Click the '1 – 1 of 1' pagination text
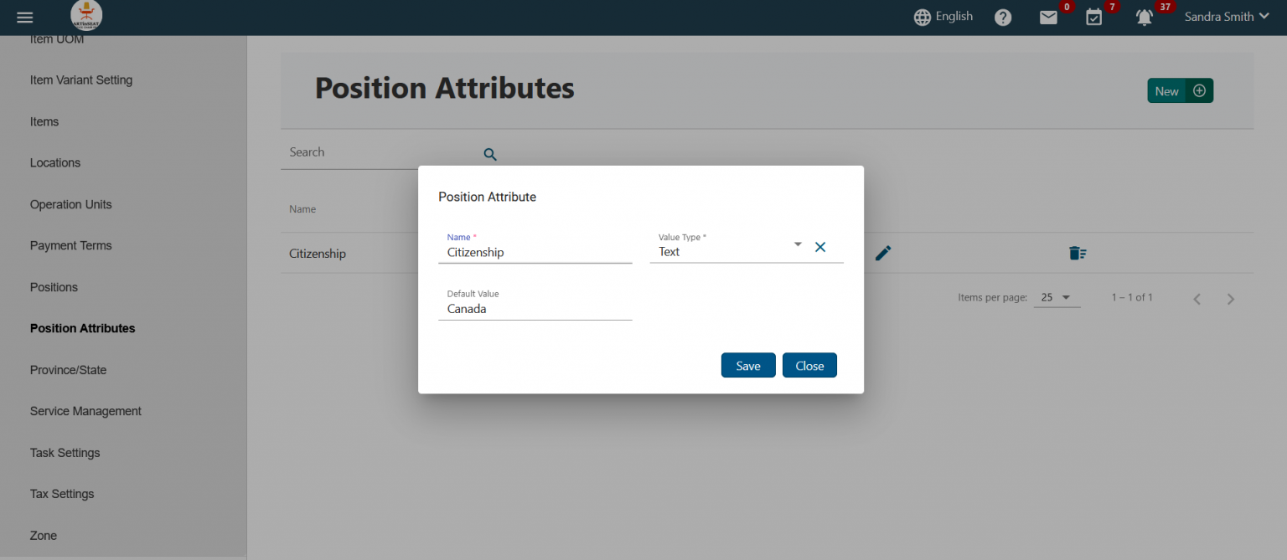Image resolution: width=1287 pixels, height=560 pixels. tap(1132, 298)
